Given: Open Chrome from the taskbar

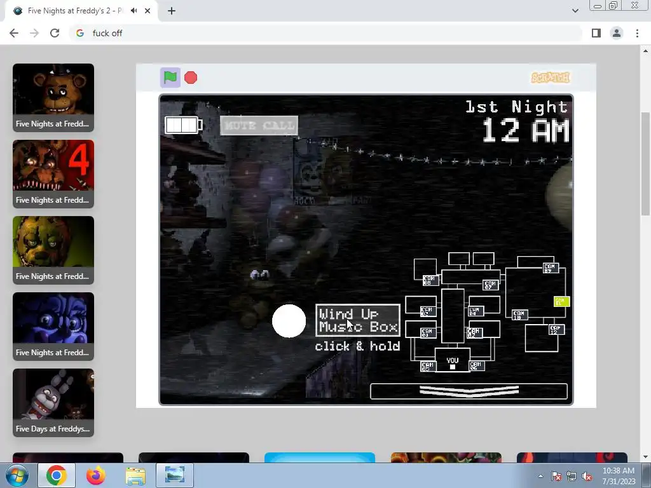Looking at the screenshot, I should [57, 475].
